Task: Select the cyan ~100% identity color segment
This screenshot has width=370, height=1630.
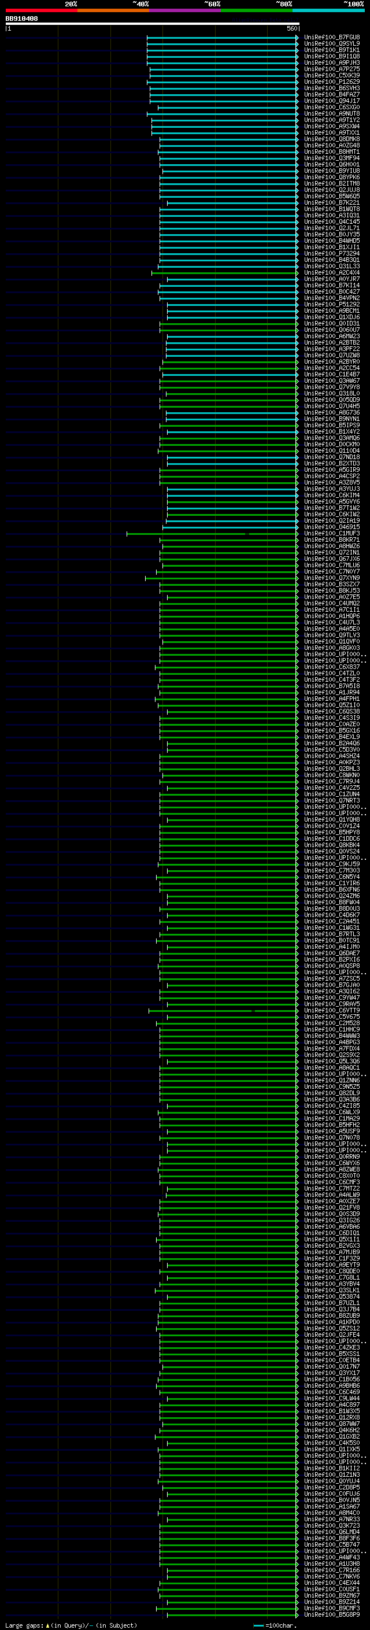Action: 328,10
